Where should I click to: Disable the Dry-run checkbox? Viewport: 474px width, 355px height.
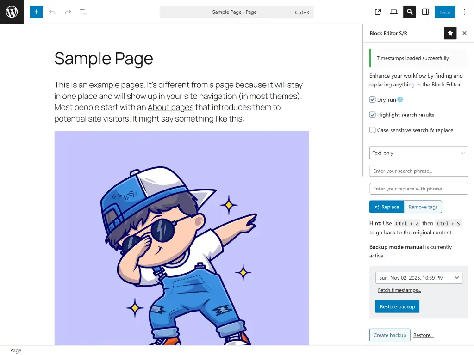(x=373, y=99)
